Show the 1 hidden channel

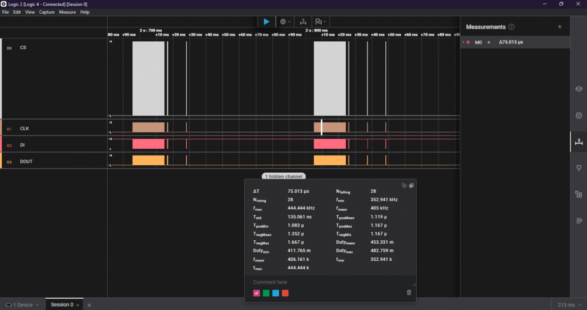284,177
